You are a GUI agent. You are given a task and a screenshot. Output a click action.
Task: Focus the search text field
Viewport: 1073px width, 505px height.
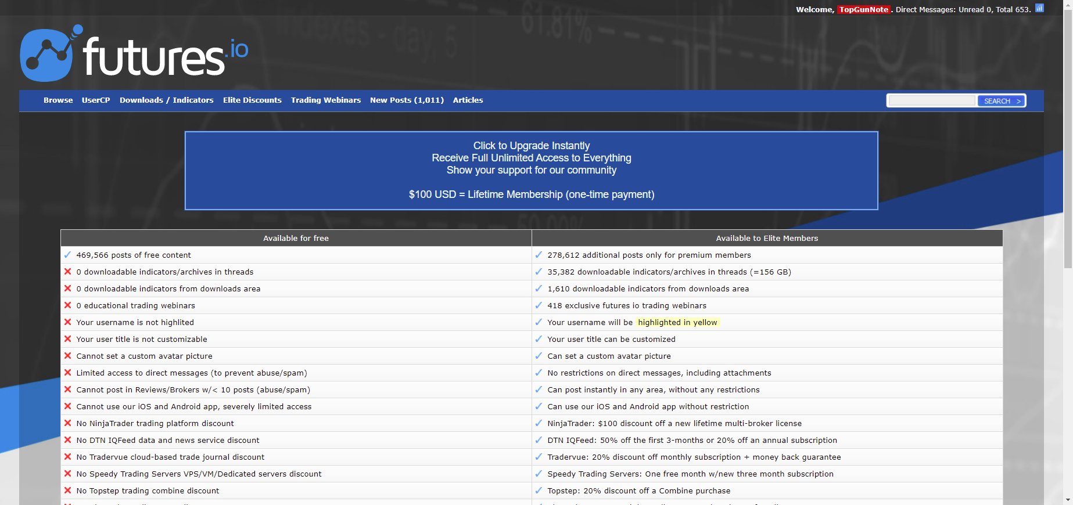coord(932,101)
